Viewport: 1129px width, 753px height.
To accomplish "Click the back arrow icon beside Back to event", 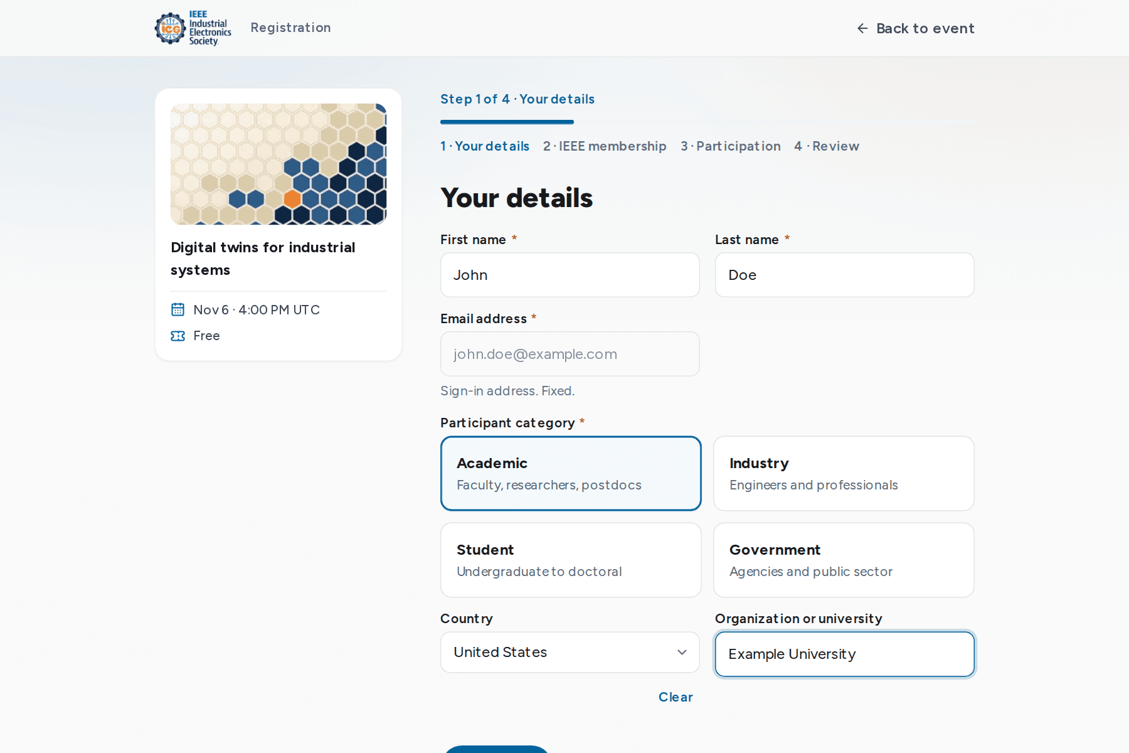I will coord(862,28).
